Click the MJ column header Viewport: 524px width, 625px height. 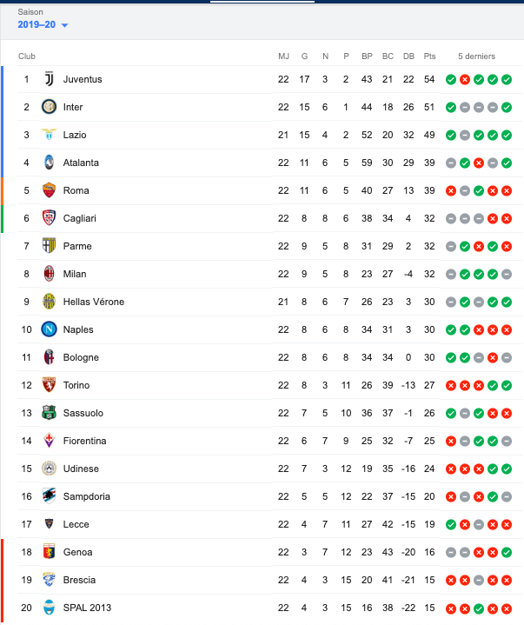coord(283,57)
